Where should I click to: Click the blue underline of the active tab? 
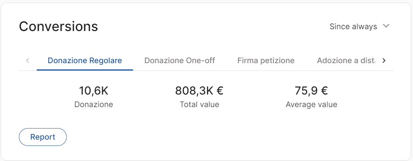pos(85,70)
